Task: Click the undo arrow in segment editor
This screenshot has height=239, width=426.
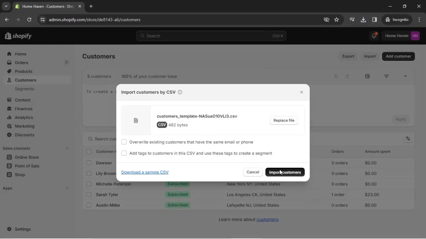Action: (336, 76)
